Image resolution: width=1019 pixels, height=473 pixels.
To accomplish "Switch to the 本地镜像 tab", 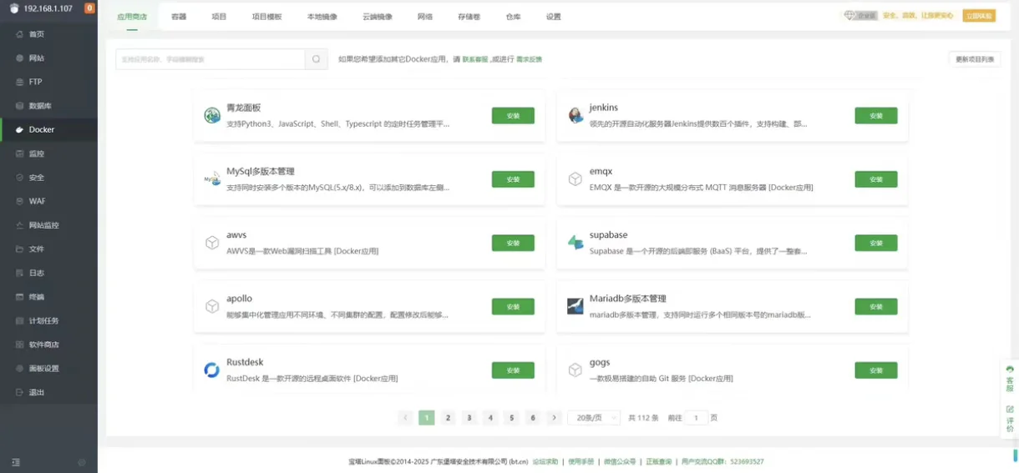I will pos(322,17).
